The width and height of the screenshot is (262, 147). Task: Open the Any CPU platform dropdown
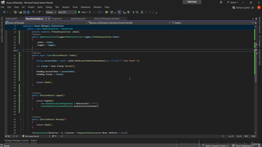pos(67,12)
